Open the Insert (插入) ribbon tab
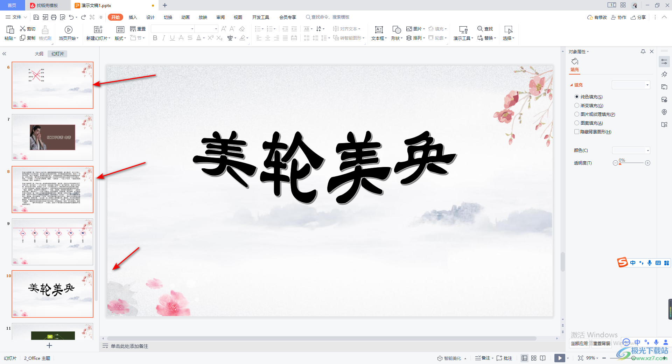This screenshot has height=364, width=672. point(133,17)
